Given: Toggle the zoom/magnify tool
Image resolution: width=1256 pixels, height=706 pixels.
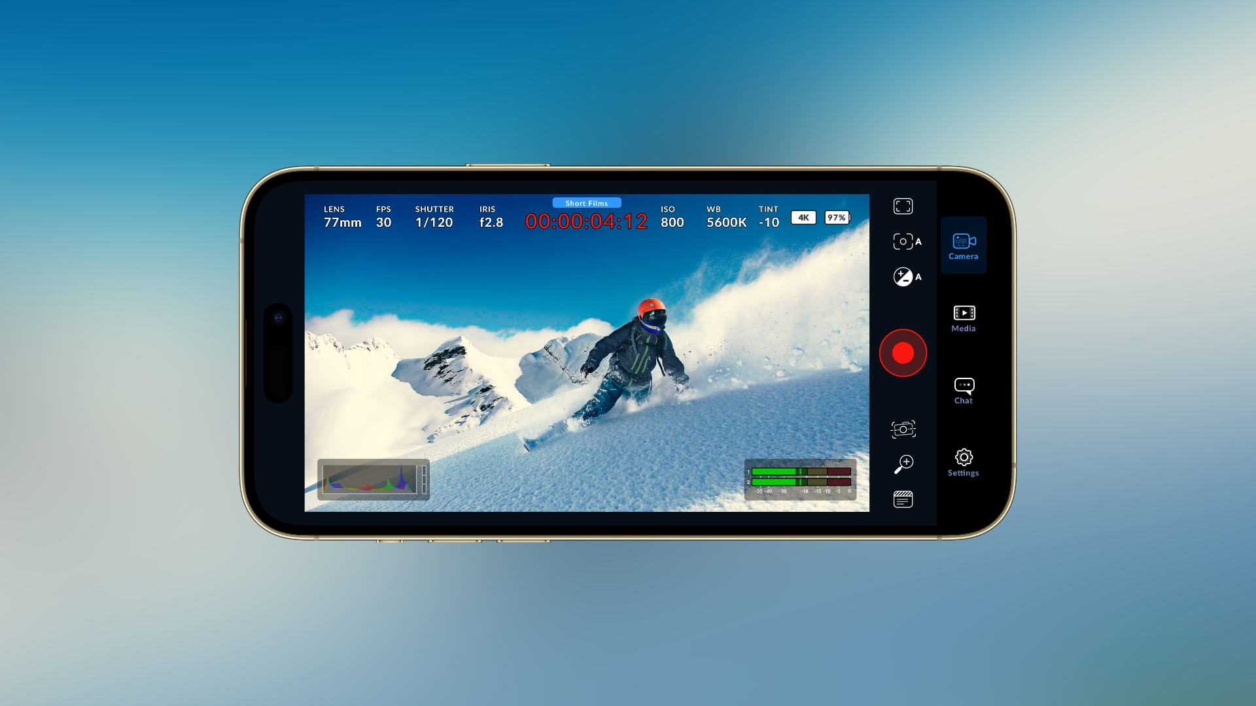Looking at the screenshot, I should (903, 463).
